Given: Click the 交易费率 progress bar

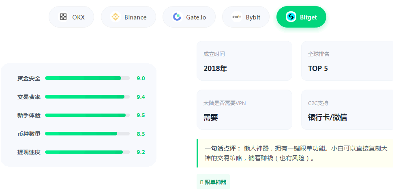Looking at the screenshot, I should [x=87, y=97].
